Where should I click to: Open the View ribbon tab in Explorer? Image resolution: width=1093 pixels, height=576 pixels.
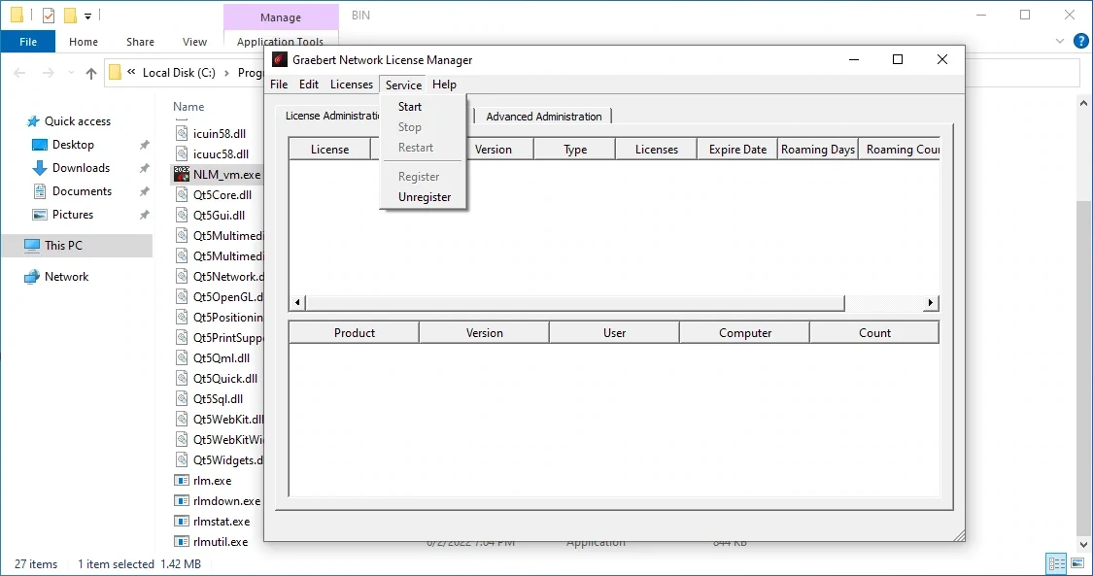coord(194,42)
